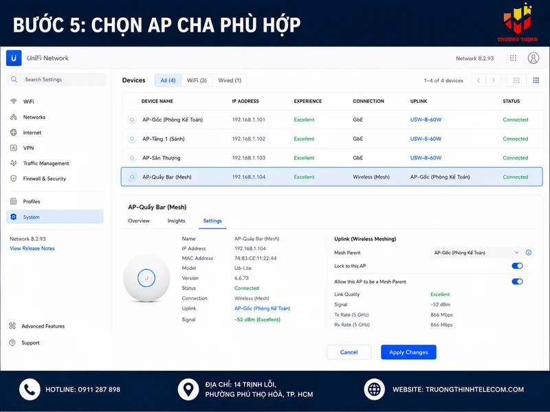Open USW-8-60W uplink for AP-Tầng 1 row
Image resolution: width=550 pixels, height=412 pixels.
point(426,139)
